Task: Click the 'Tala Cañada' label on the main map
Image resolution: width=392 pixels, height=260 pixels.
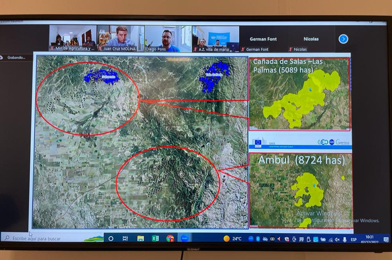Action: [x=214, y=74]
